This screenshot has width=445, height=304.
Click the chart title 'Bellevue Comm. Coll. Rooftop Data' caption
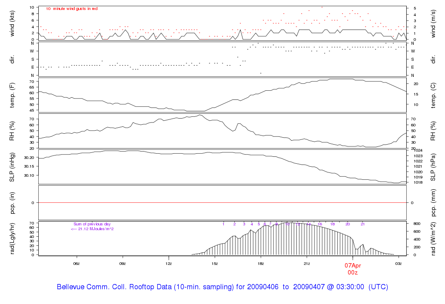tap(222, 287)
